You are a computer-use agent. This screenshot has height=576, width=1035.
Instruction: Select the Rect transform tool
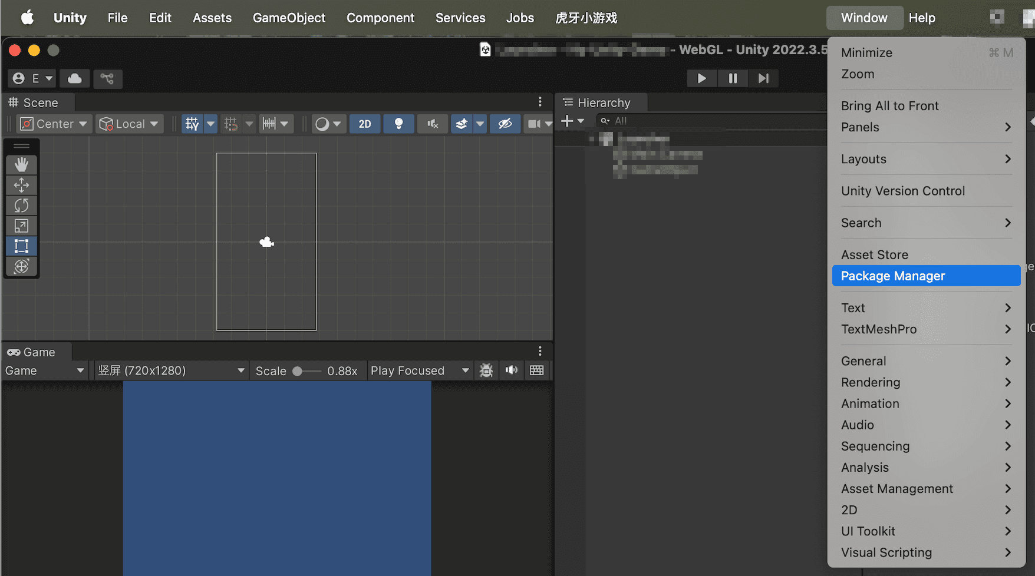(21, 246)
